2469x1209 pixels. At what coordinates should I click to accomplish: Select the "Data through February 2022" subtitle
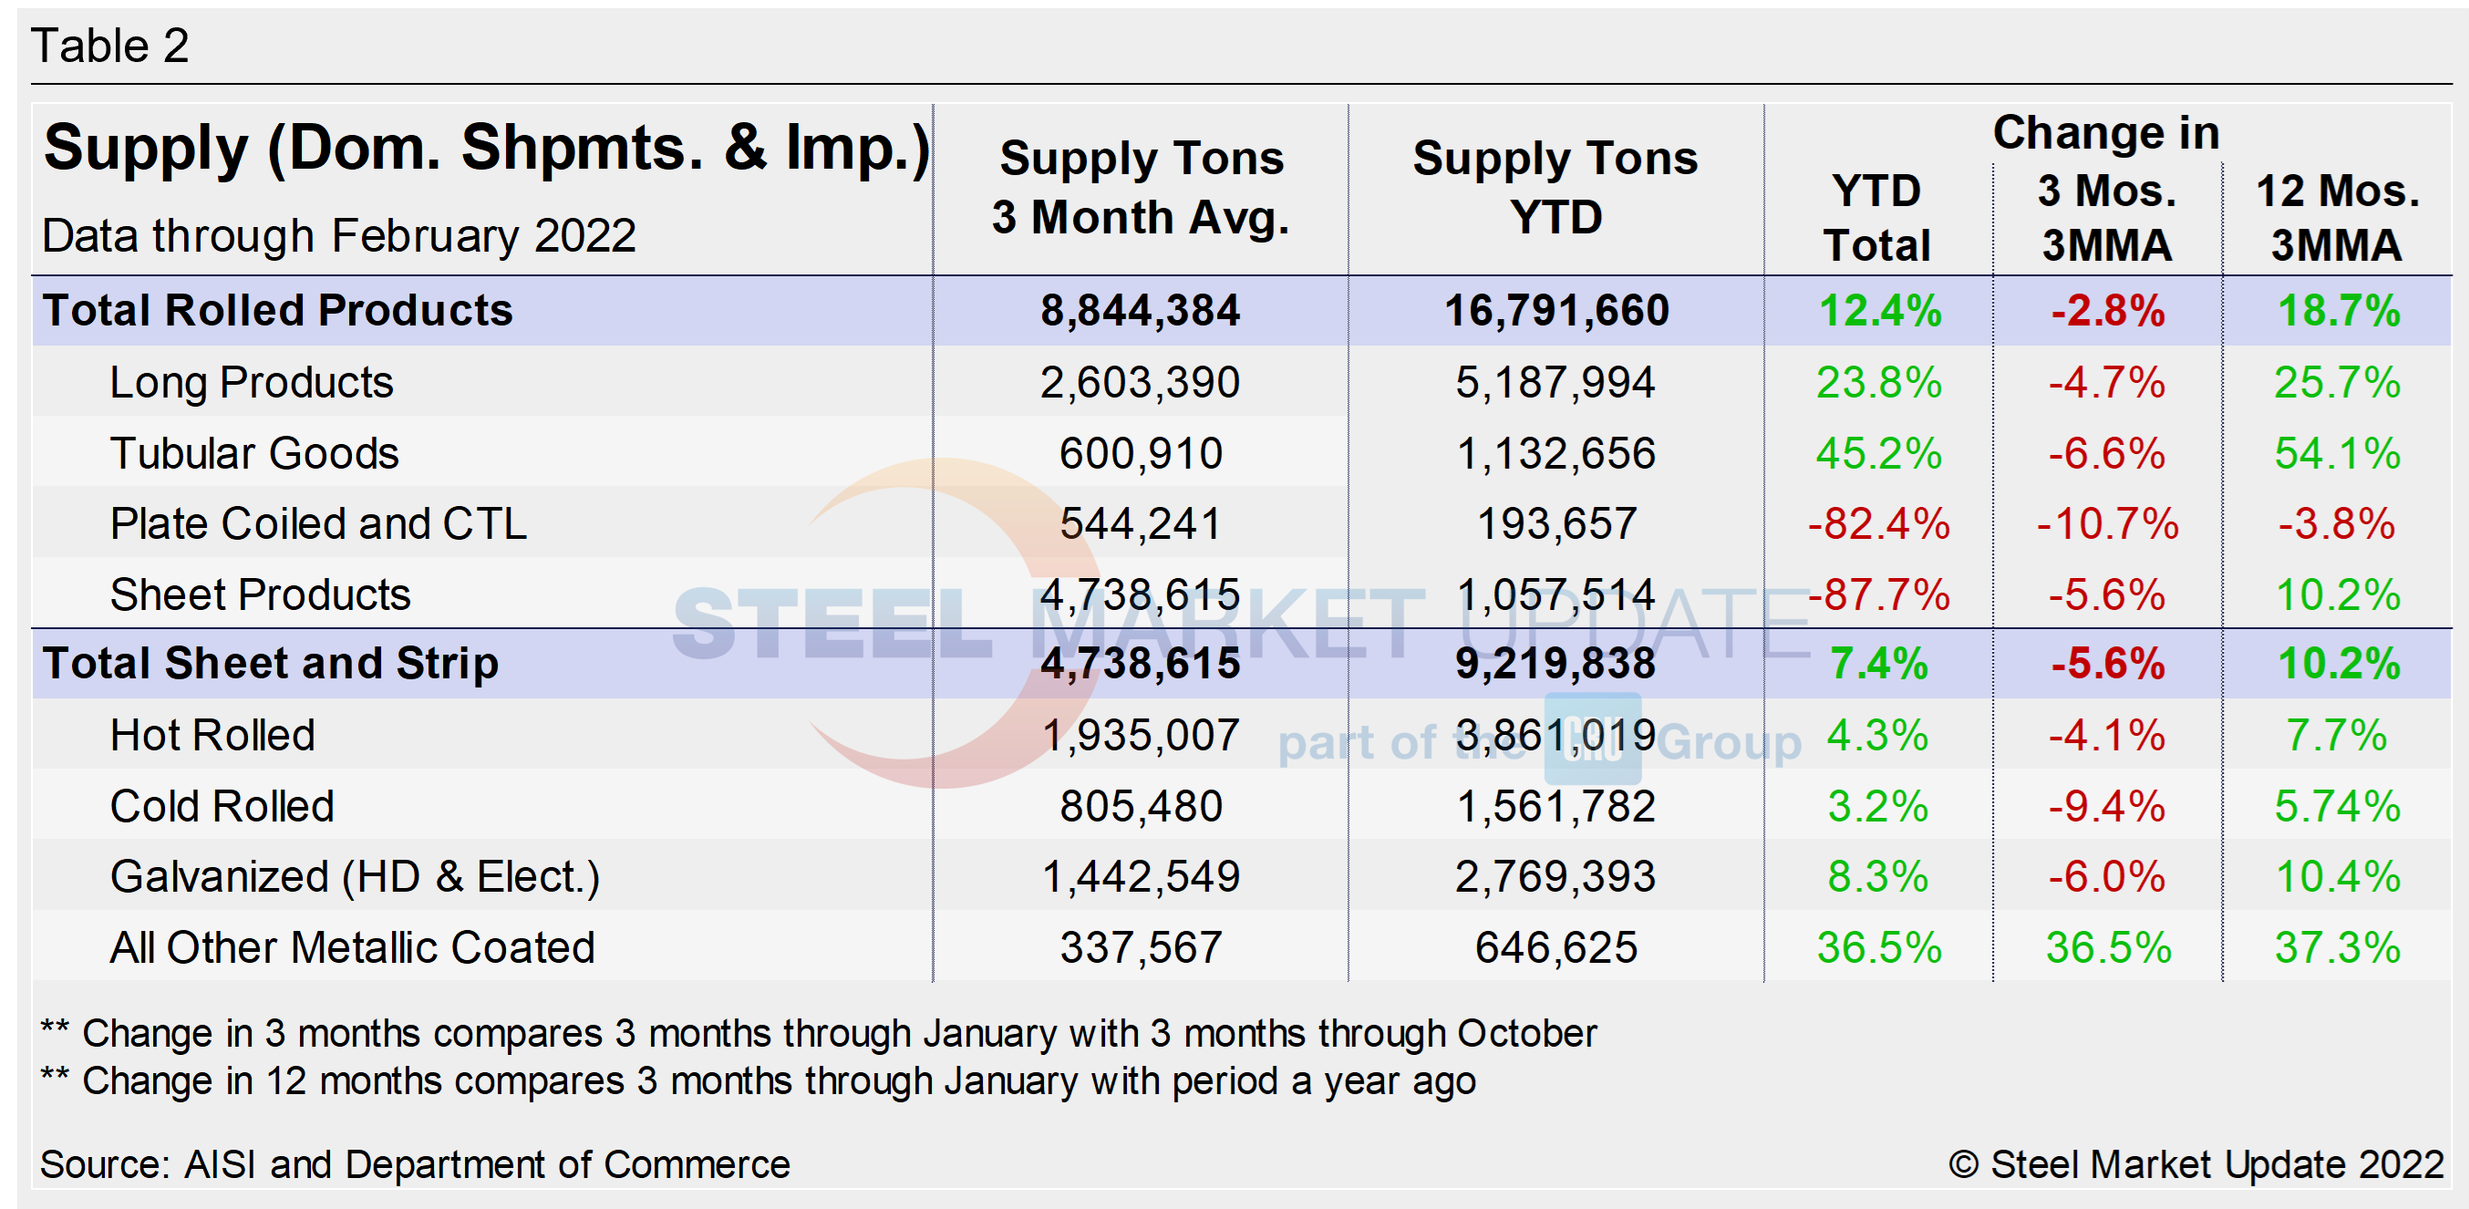point(338,236)
